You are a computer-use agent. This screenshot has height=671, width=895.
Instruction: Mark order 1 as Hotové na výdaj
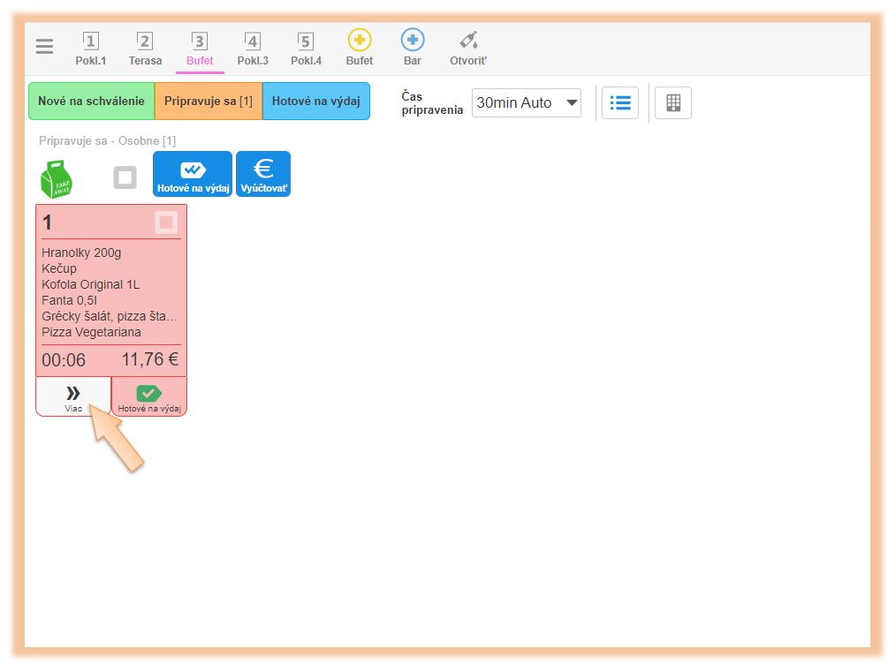pos(149,396)
